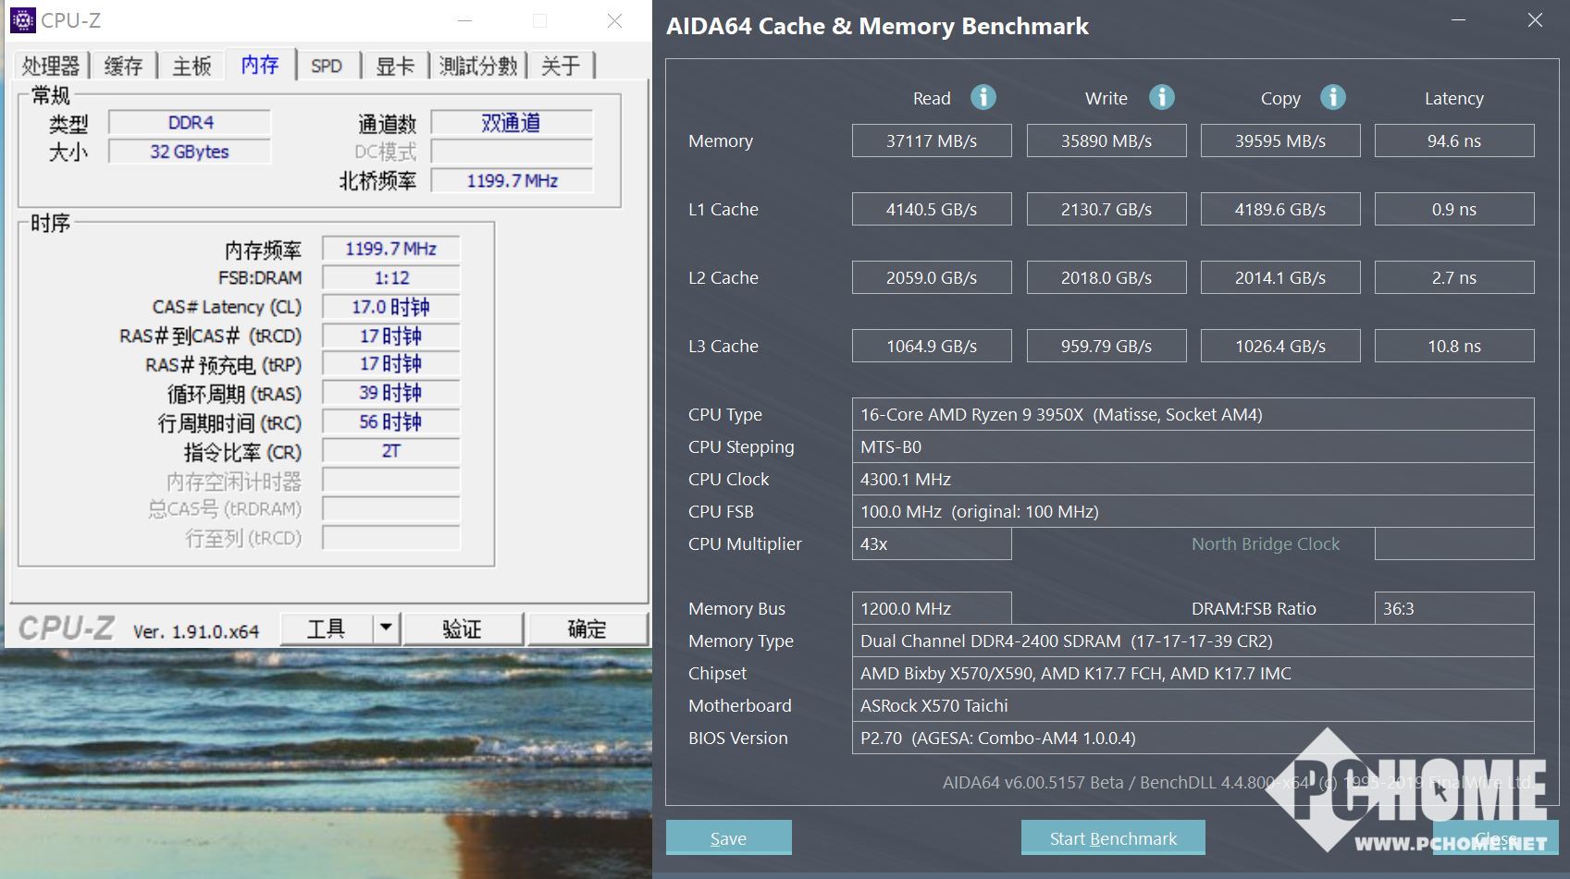Click the CPU-Z app icon in title bar
This screenshot has height=879, width=1570.
(x=22, y=20)
